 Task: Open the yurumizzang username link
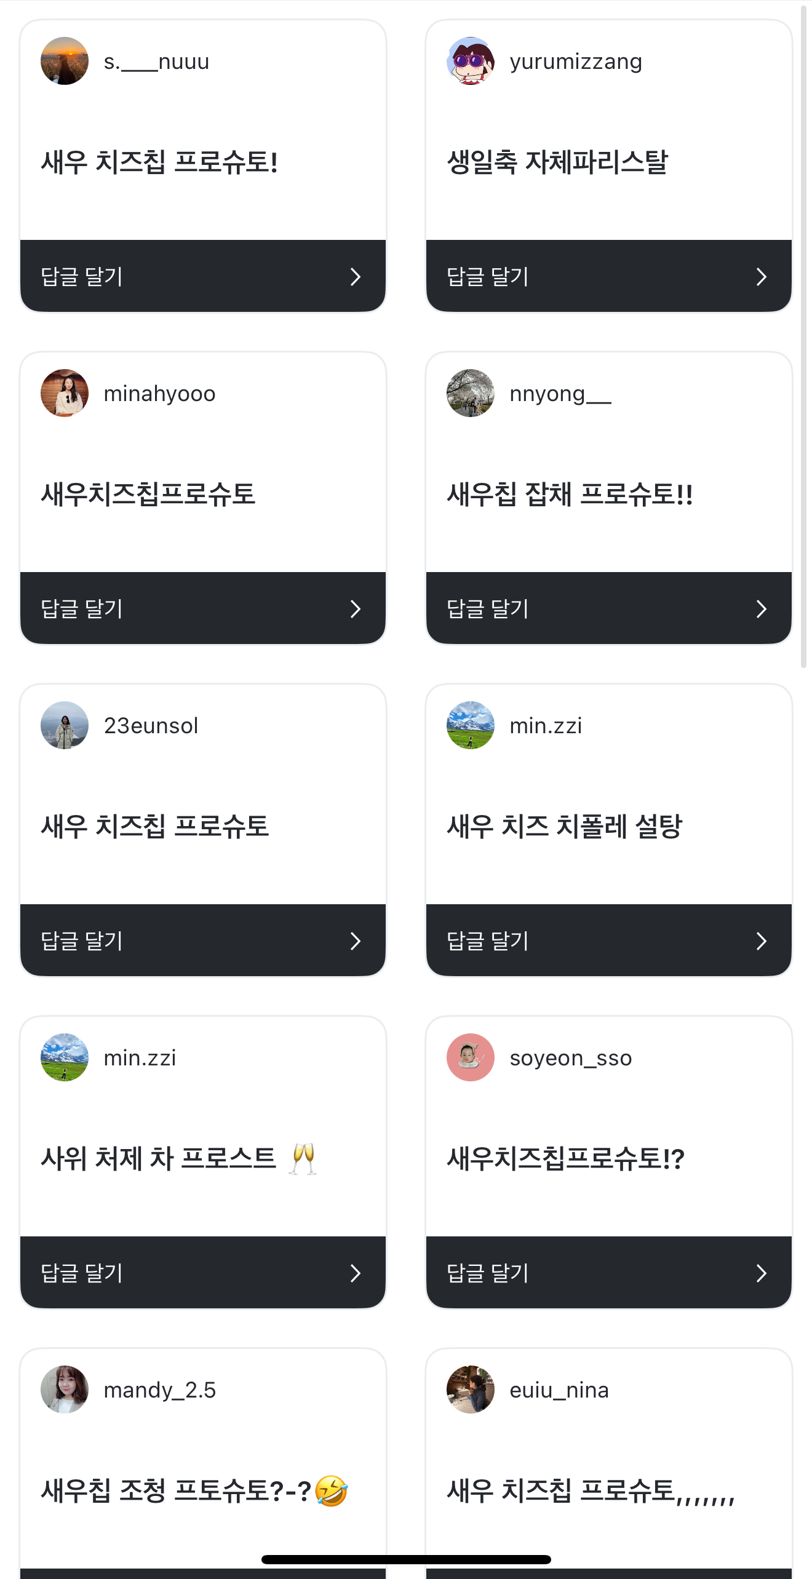coord(576,62)
